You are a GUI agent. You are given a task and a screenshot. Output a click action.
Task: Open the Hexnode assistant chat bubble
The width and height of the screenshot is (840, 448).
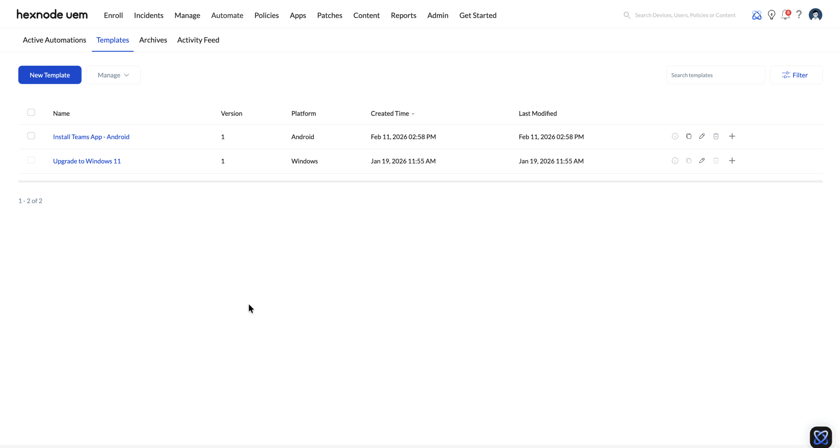click(820, 437)
